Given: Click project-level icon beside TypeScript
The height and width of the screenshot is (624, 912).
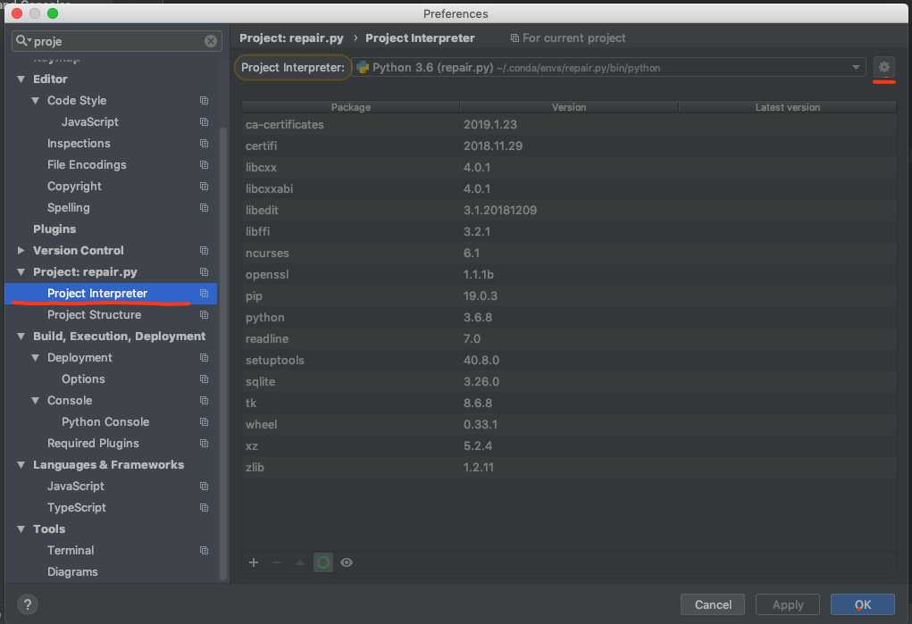Looking at the screenshot, I should [205, 507].
